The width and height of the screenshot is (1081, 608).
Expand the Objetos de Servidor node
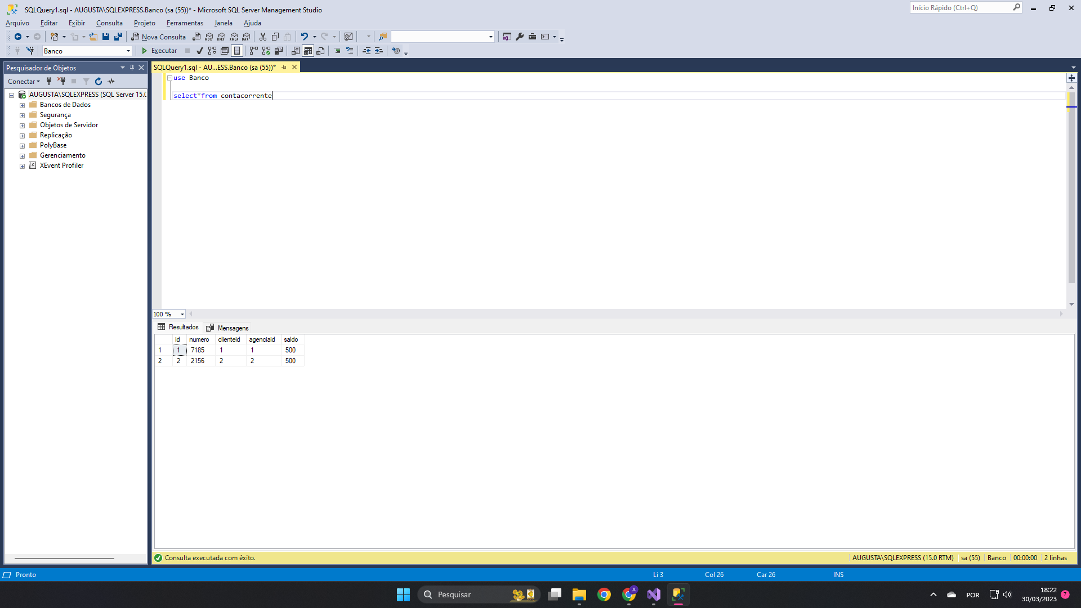[22, 126]
